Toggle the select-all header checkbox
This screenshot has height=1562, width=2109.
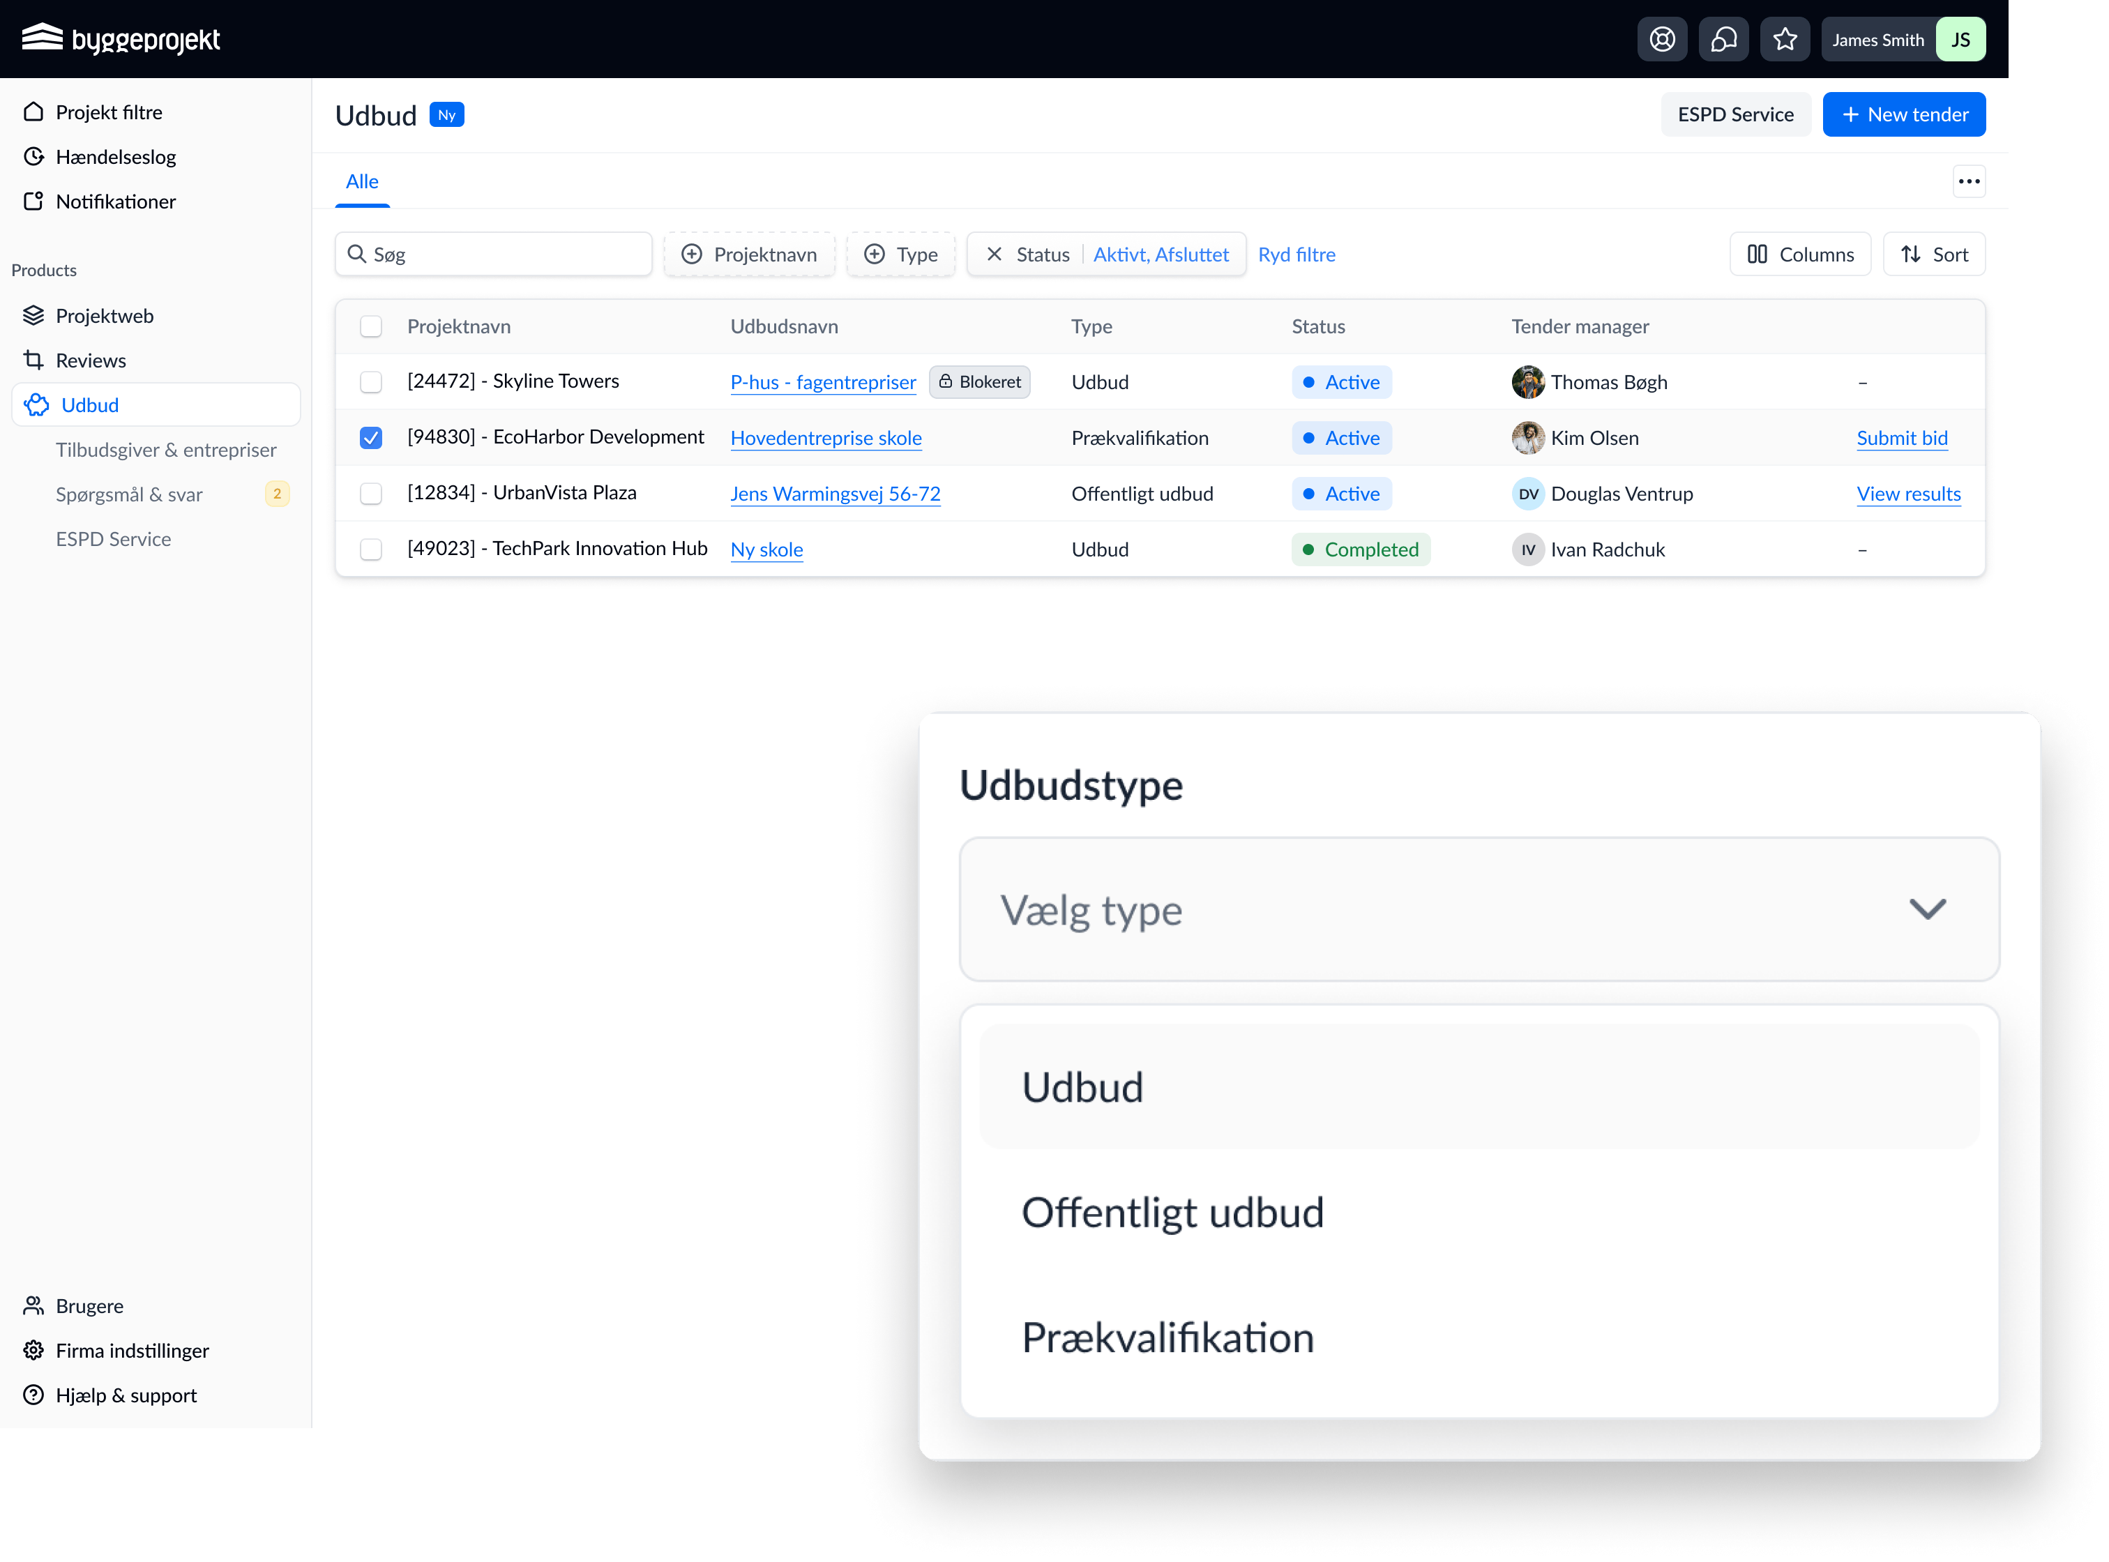pyautogui.click(x=371, y=326)
